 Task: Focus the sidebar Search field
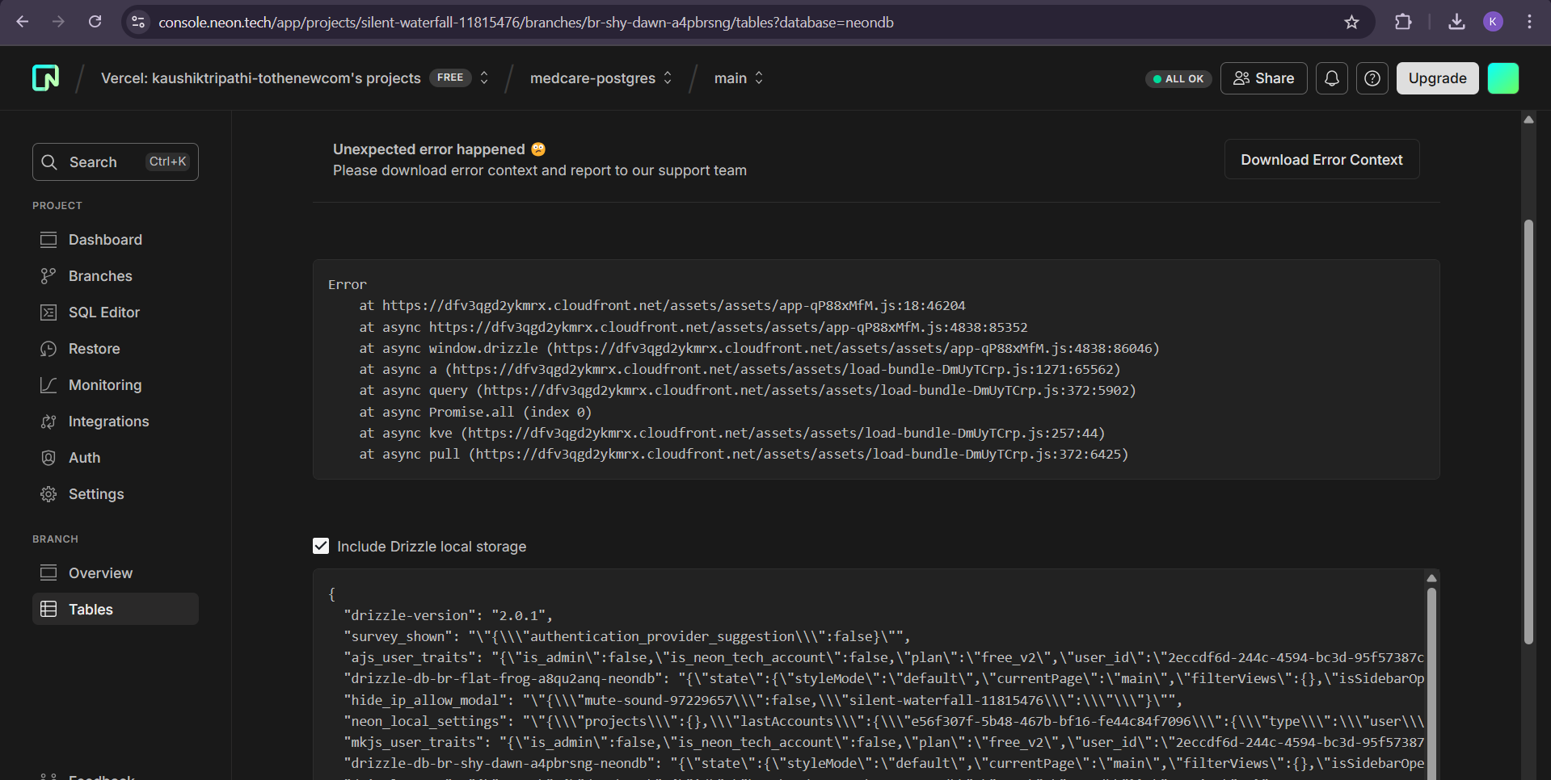[116, 162]
